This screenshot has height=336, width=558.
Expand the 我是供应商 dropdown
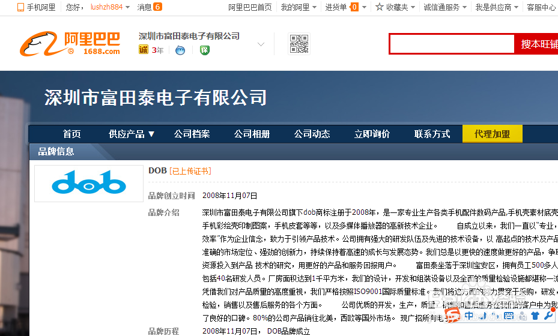tap(516, 7)
